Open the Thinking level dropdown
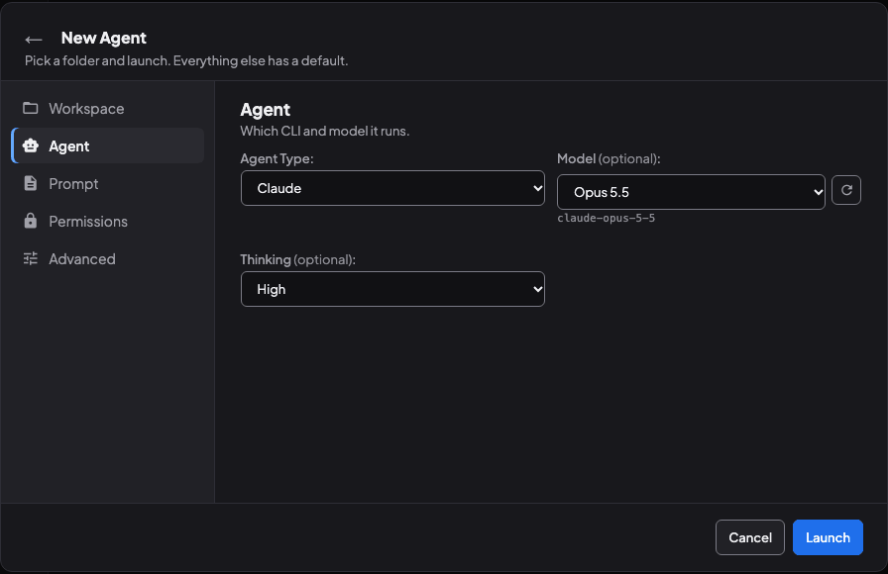This screenshot has width=888, height=574. pyautogui.click(x=392, y=289)
